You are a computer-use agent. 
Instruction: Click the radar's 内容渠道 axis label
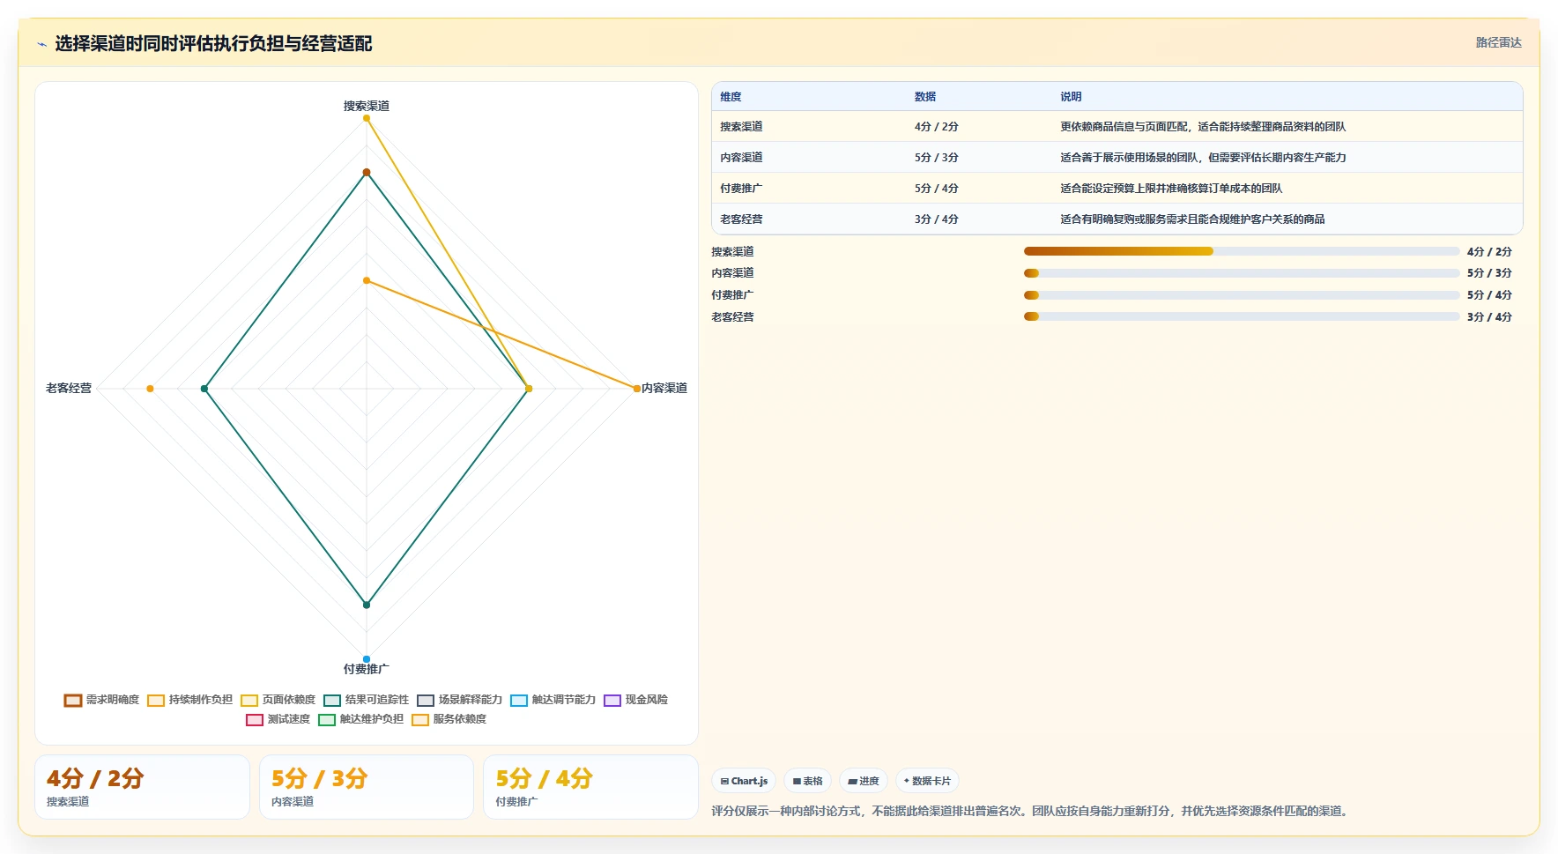tap(664, 388)
